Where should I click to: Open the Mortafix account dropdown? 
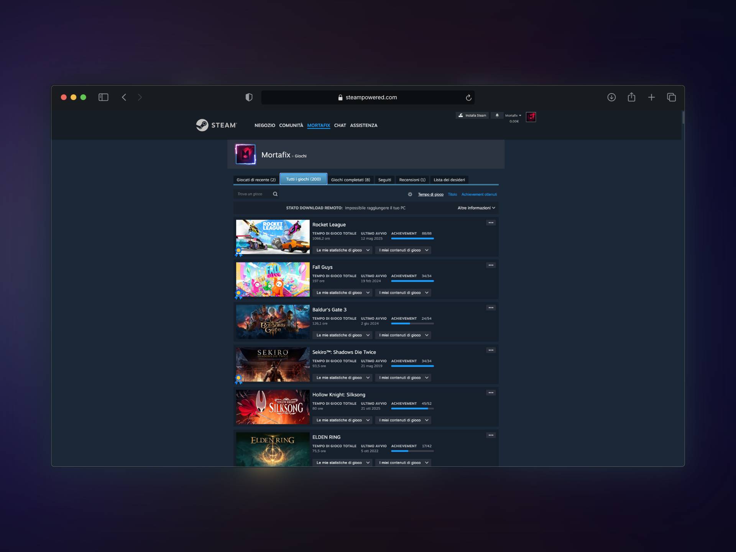(513, 115)
